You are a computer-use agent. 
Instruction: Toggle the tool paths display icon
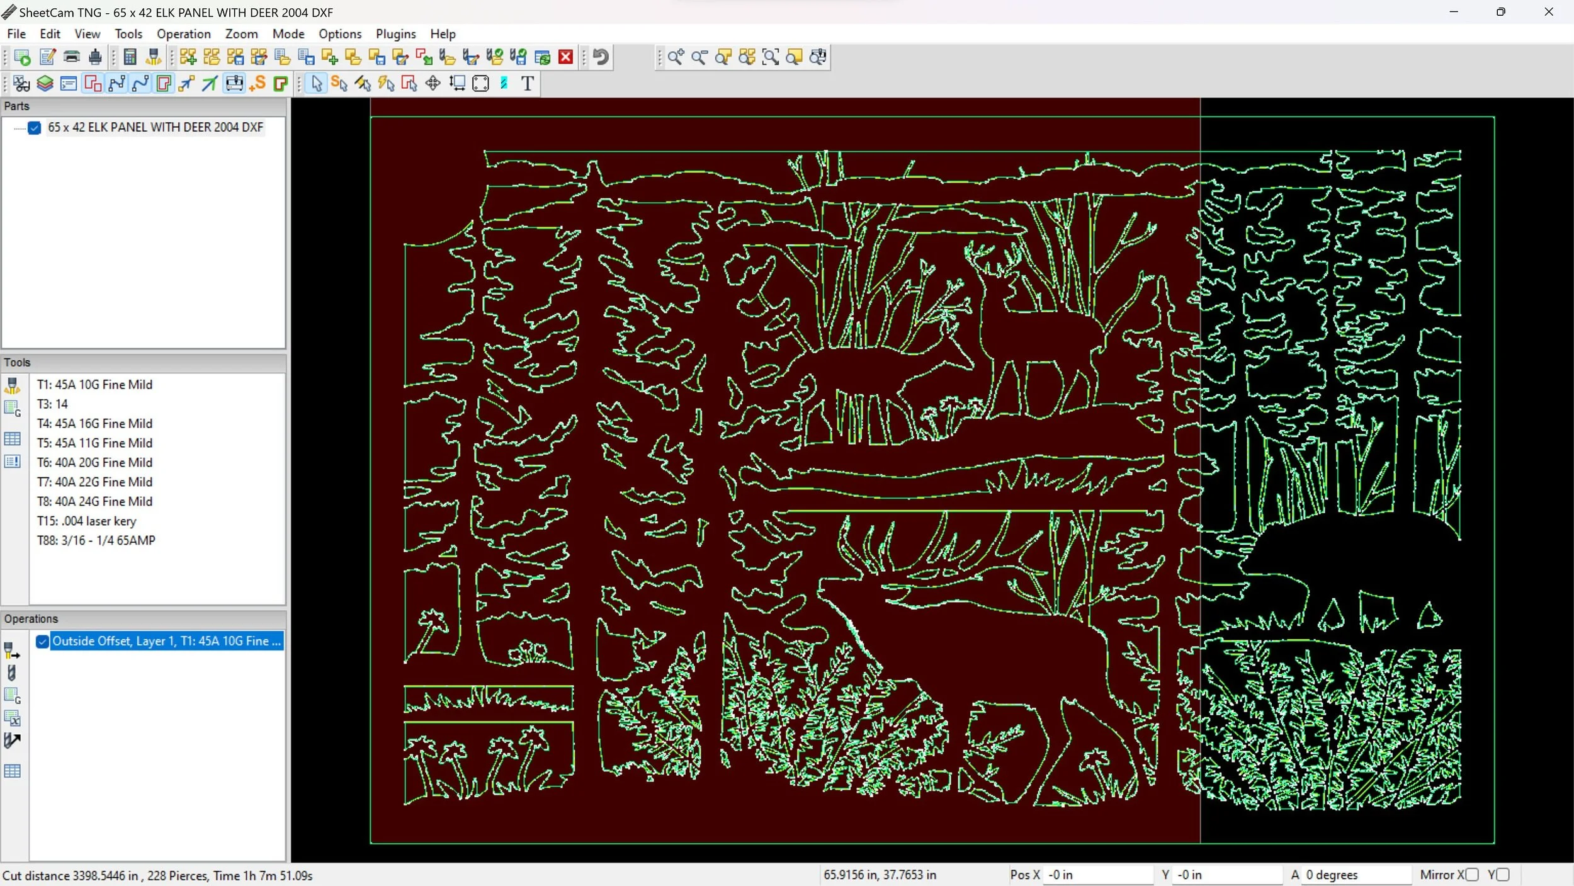click(93, 83)
